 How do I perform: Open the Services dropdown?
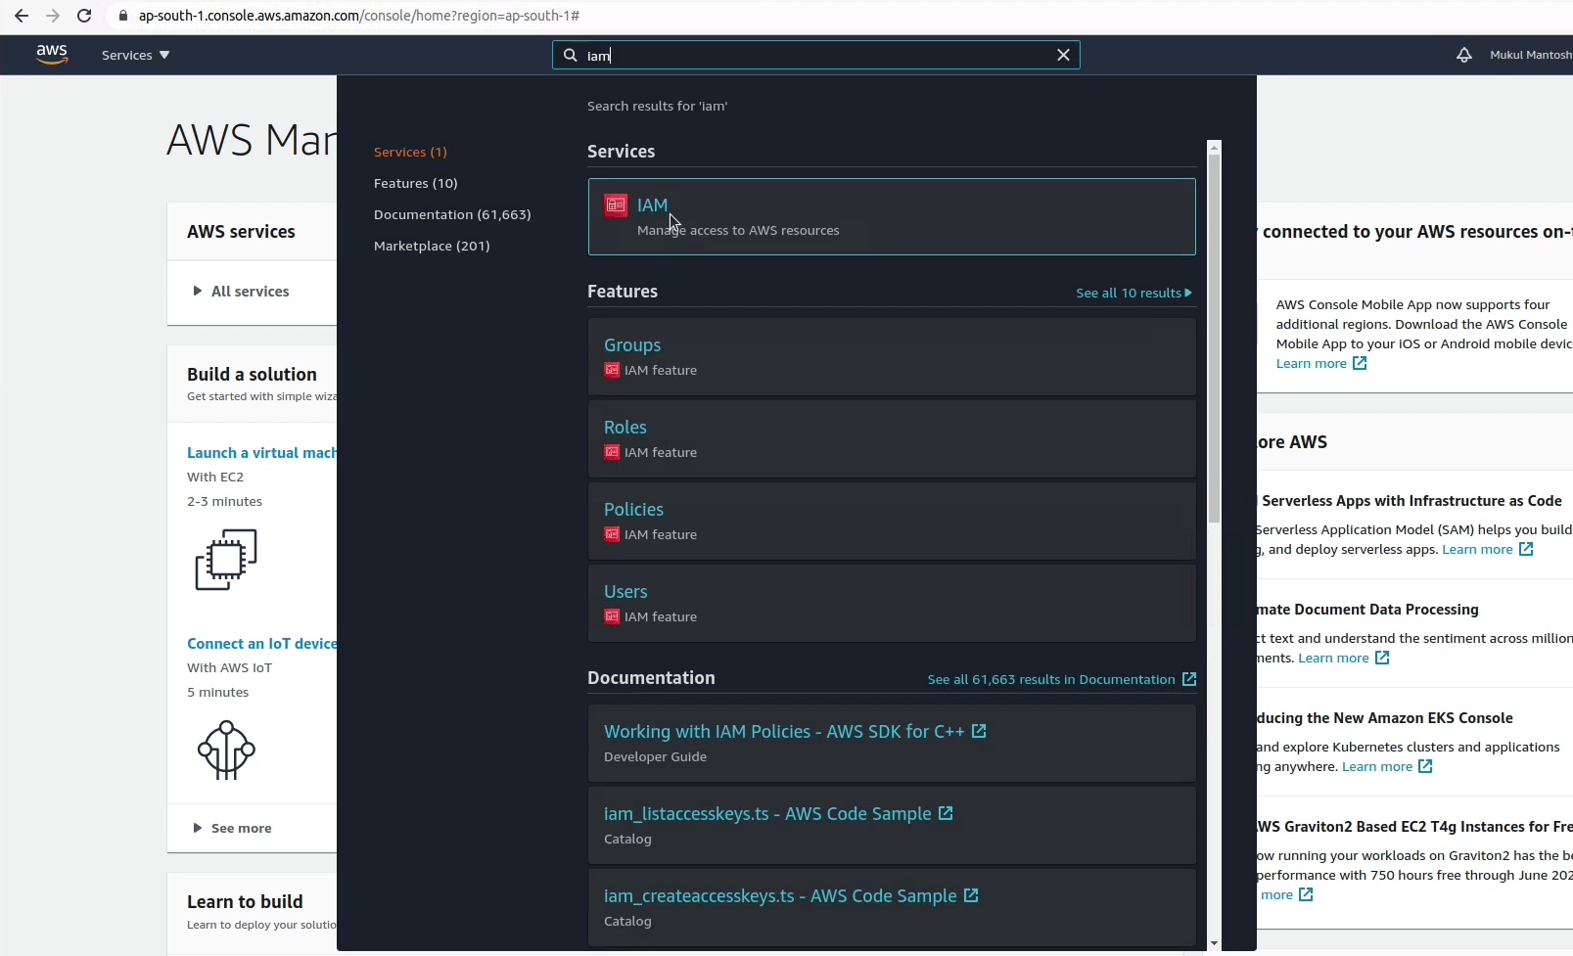[x=134, y=55]
